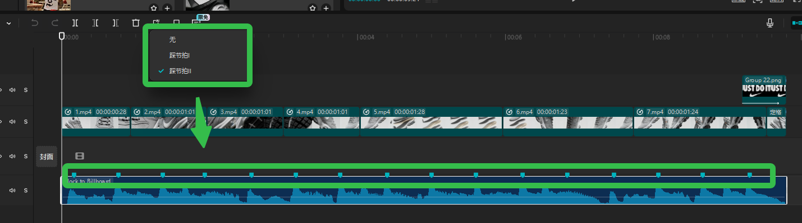Trim clip to the left of playhead
This screenshot has width=802, height=223.
click(95, 23)
